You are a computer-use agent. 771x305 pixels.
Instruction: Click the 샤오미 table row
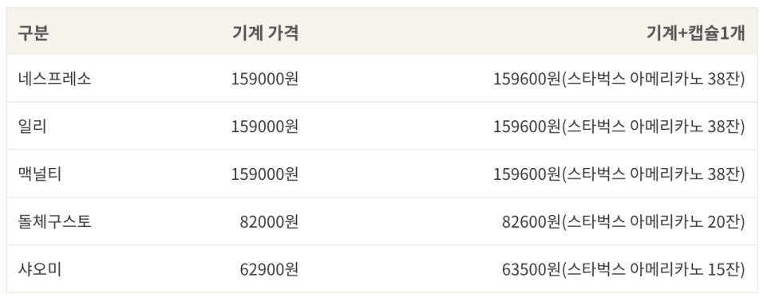(382, 269)
